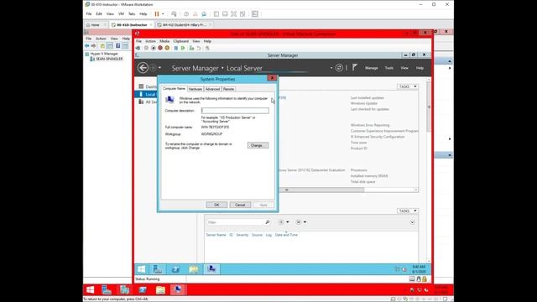The image size is (537, 302).
Task: Open the VMware File menu
Action: pyautogui.click(x=89, y=14)
